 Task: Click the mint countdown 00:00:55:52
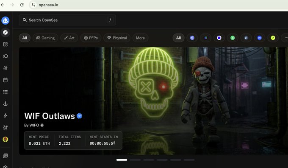(x=102, y=143)
